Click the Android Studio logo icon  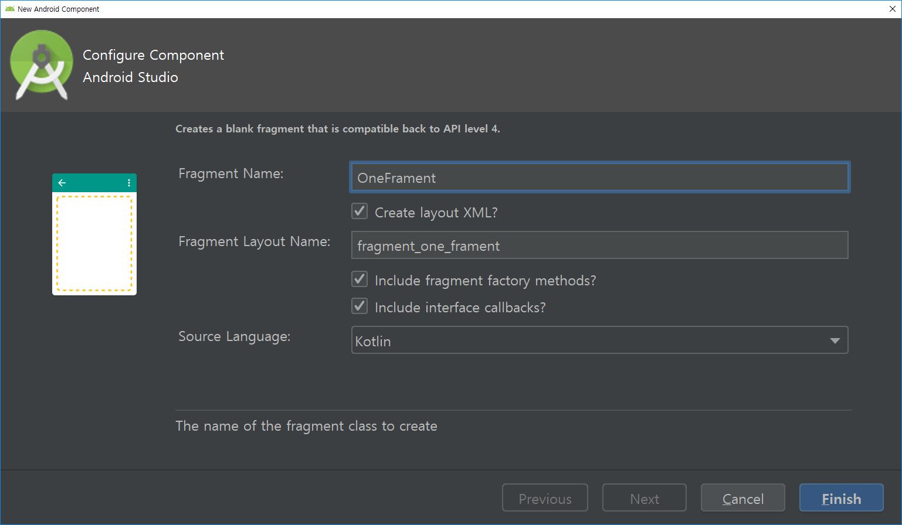coord(42,65)
